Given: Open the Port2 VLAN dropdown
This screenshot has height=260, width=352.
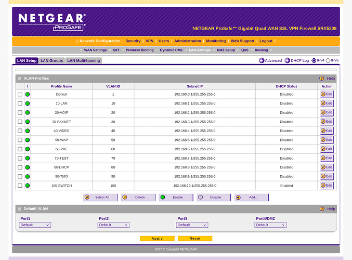Looking at the screenshot, I should [113, 225].
